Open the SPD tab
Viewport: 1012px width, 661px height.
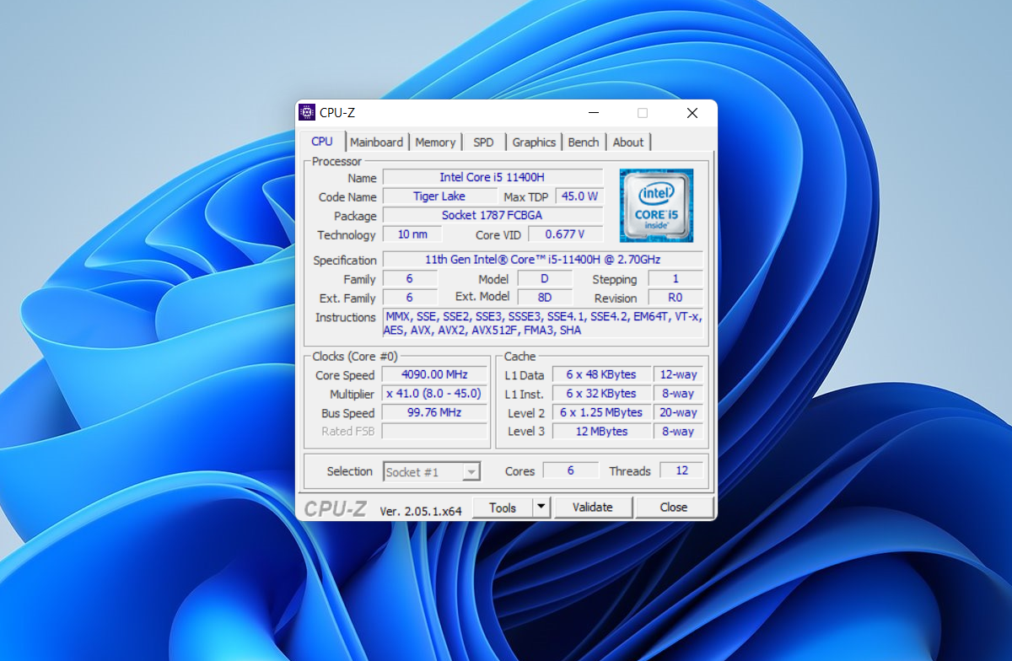(x=483, y=142)
